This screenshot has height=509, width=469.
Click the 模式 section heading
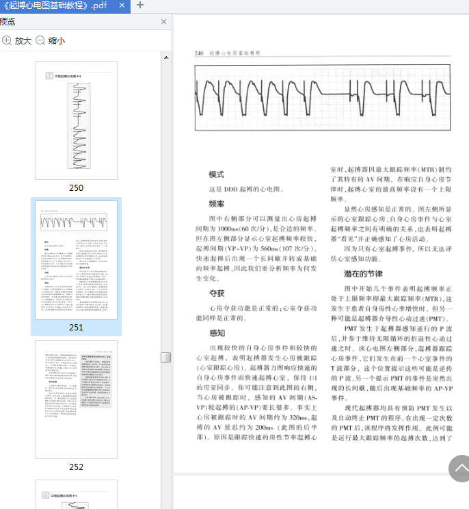pos(216,174)
